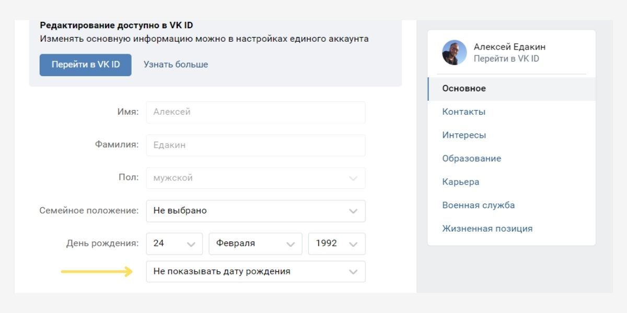
Task: Click the Имя input field
Action: click(256, 112)
